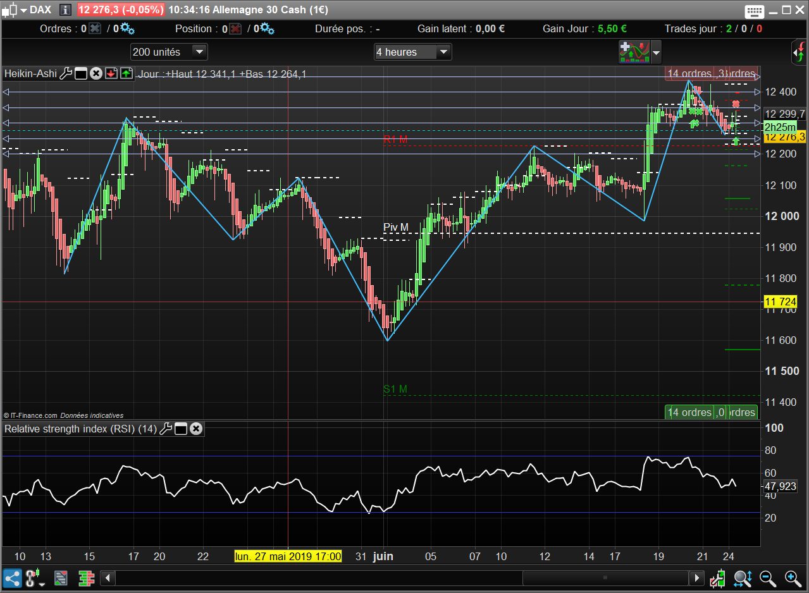Viewport: 809px width, 593px height.
Task: Click the horizontal scrollbar thumb
Action: point(605,577)
